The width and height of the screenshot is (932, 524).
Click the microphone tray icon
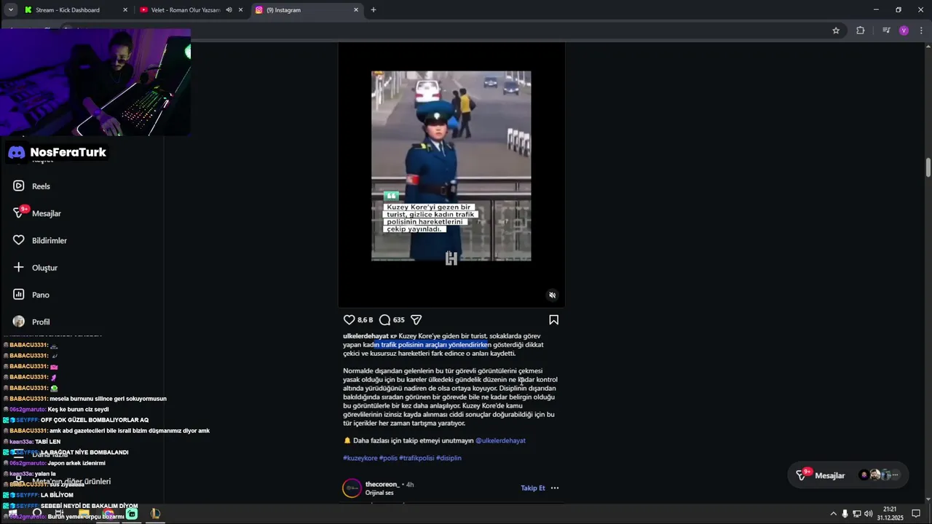845,514
